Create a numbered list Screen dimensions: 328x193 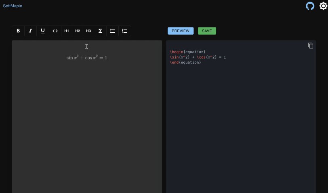pos(124,31)
